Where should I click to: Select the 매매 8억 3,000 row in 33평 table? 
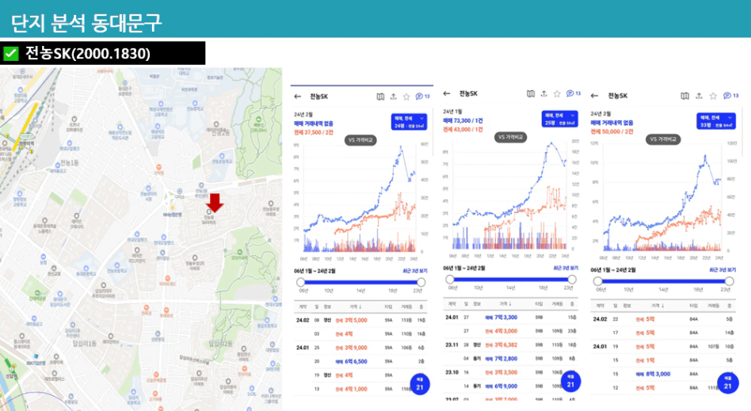tap(663, 374)
